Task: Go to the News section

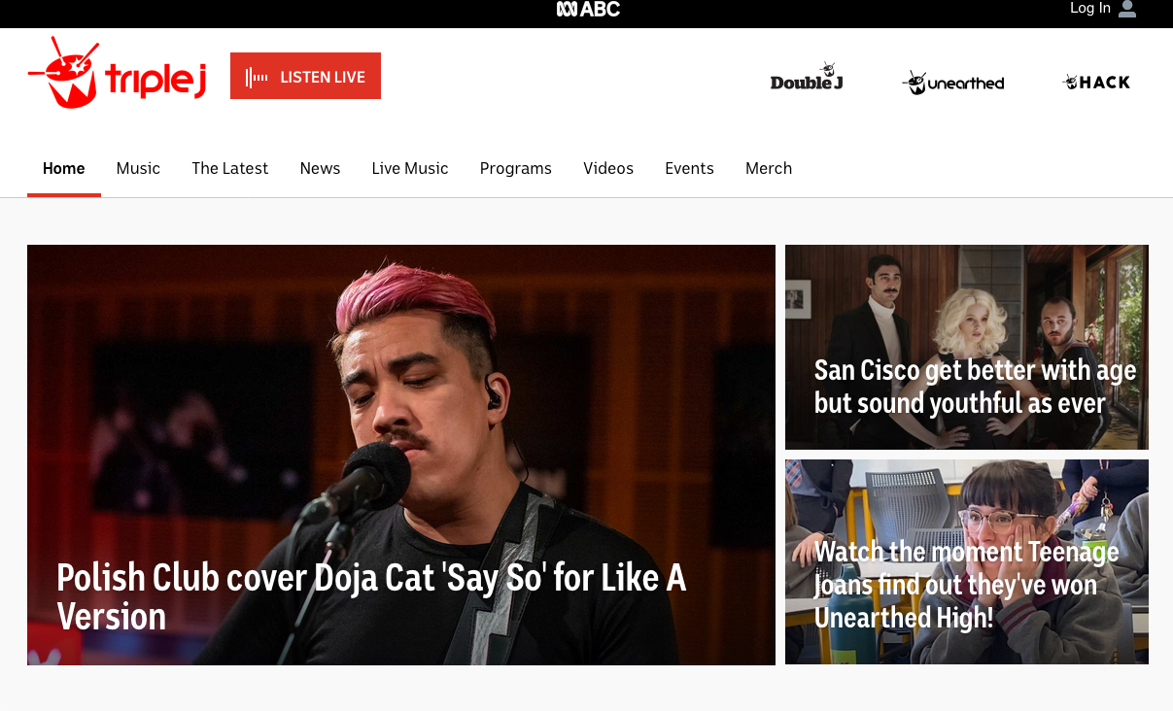Action: coord(320,168)
